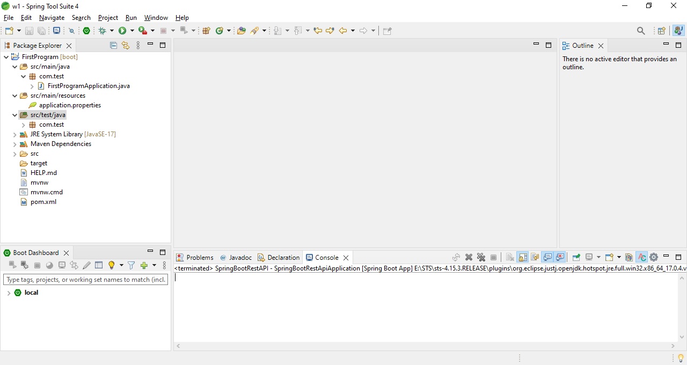Screen dimensions: 687x365
Task: Select pom.xml in Package Explorer
Action: pos(43,202)
